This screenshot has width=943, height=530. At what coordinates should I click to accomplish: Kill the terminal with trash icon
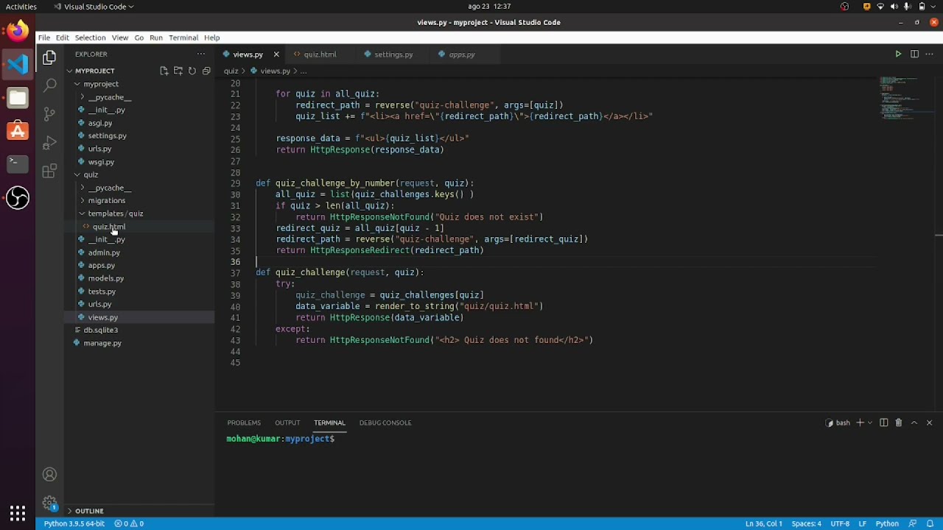click(x=898, y=423)
